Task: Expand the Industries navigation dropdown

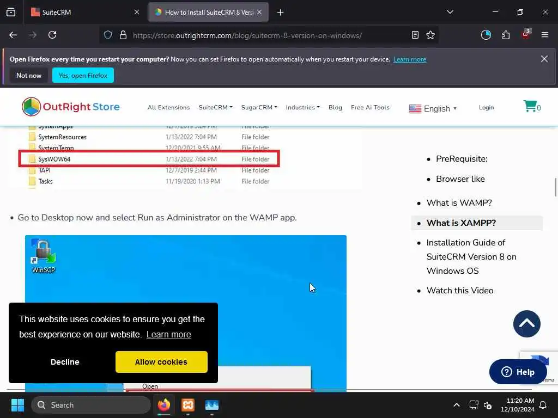Action: (302, 107)
